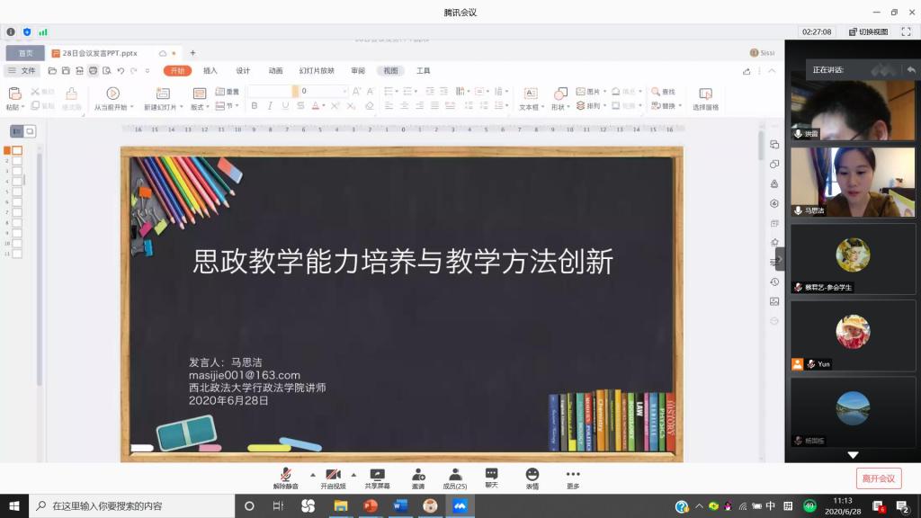Toggle camera with 开启视频
The height and width of the screenshot is (518, 921).
[333, 475]
